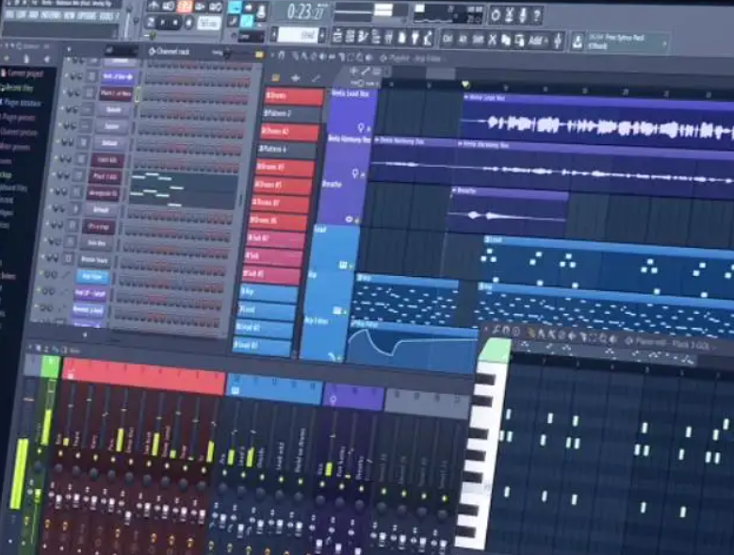Adjust the swing knob in Channel rack

(x=228, y=54)
